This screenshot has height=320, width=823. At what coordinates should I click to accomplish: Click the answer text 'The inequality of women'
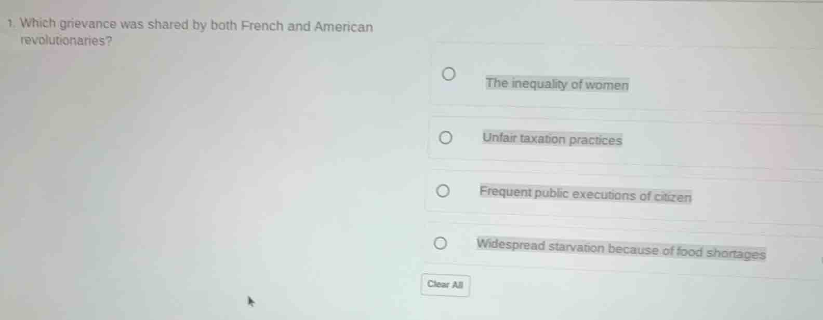tap(556, 85)
